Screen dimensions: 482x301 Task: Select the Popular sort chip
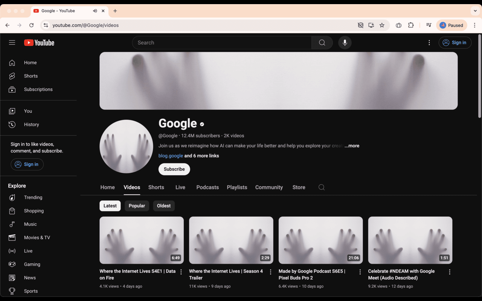click(137, 206)
